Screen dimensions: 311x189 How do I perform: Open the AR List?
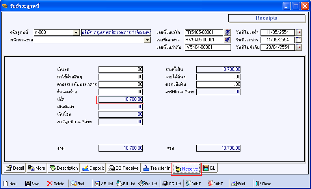(x=104, y=183)
